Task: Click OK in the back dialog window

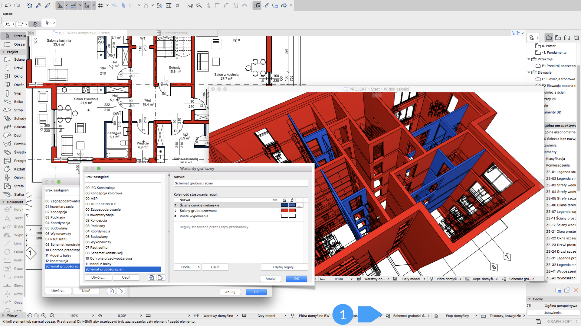Action: pyautogui.click(x=256, y=292)
